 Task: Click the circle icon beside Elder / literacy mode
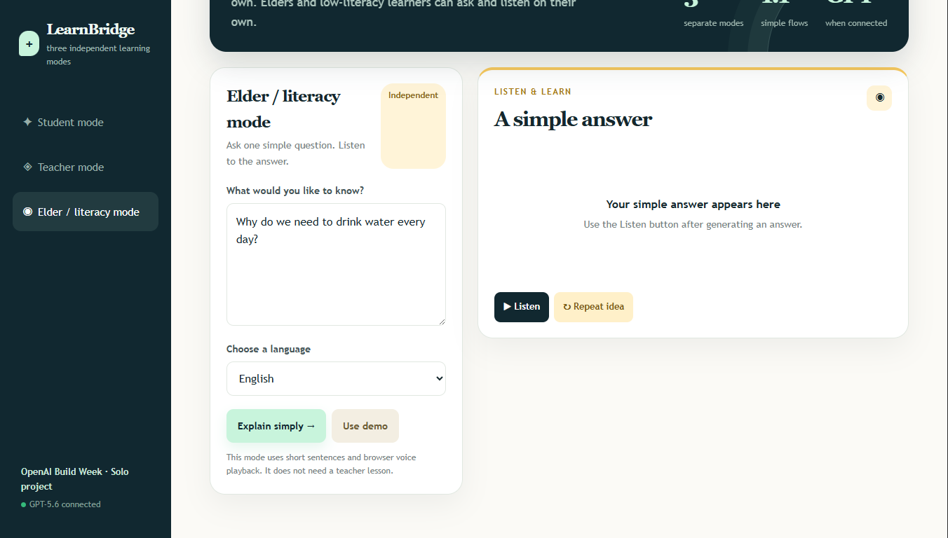pos(27,212)
